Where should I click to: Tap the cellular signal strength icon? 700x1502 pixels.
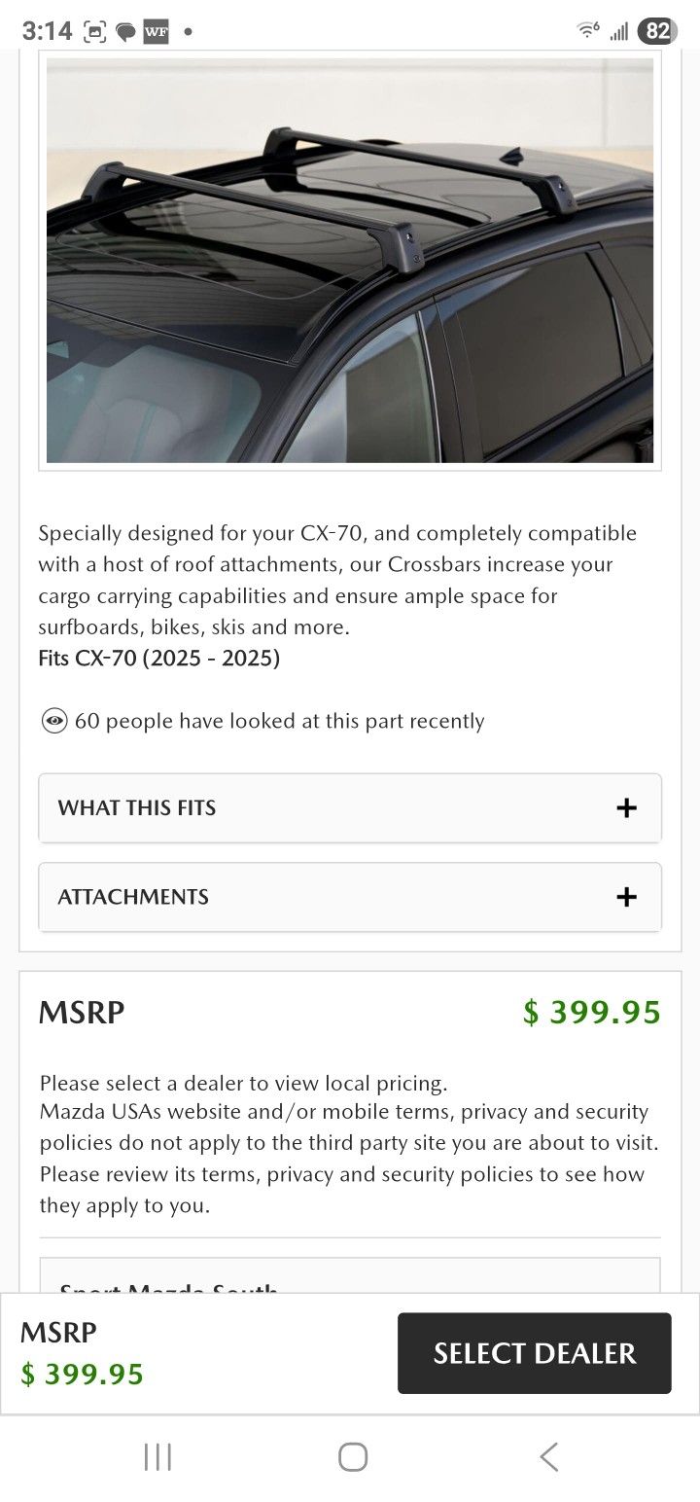pyautogui.click(x=618, y=32)
